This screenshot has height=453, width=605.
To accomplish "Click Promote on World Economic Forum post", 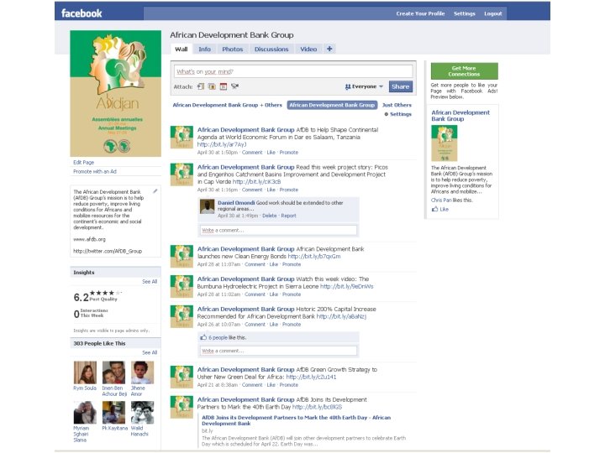I will click(x=288, y=153).
